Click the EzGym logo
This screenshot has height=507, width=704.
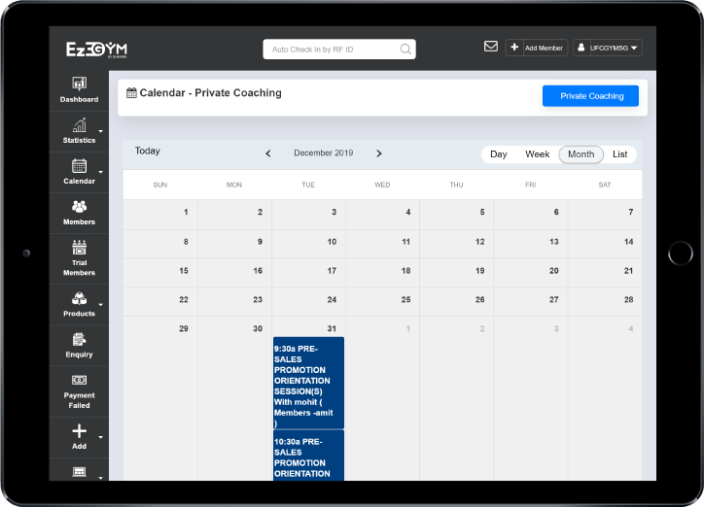96,50
